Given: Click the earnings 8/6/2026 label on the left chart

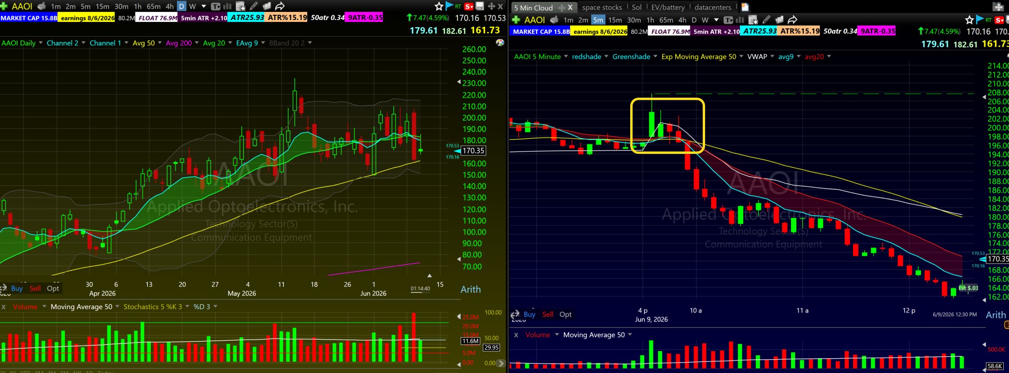Looking at the screenshot, I should tap(87, 18).
